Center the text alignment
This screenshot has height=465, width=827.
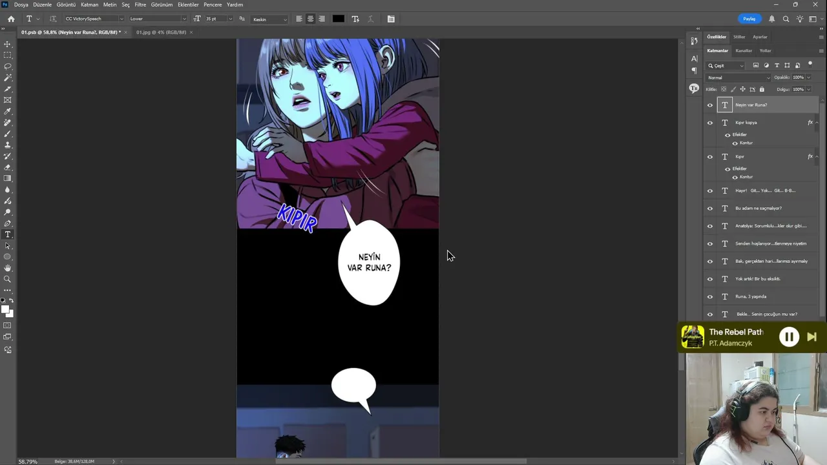coord(310,19)
